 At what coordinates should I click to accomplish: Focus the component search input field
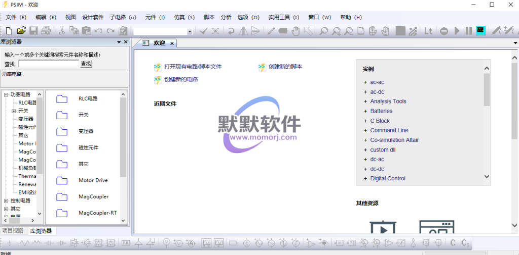tap(49, 64)
